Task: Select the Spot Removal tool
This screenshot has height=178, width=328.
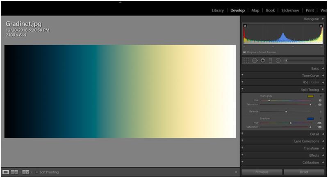Action: tap(255, 61)
